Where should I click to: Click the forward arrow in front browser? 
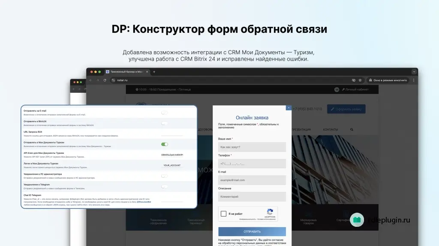98,80
